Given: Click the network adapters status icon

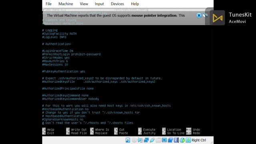Looking at the screenshot, I should [146, 140].
